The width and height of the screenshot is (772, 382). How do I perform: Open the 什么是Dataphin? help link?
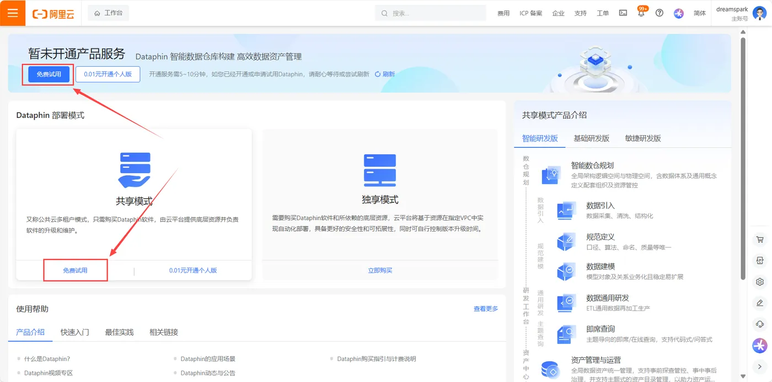[x=47, y=359]
